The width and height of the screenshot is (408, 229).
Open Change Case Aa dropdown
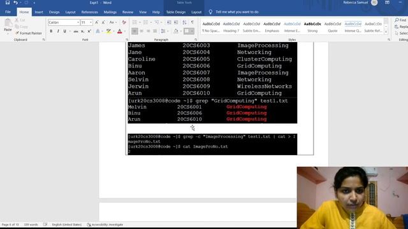[x=112, y=23]
